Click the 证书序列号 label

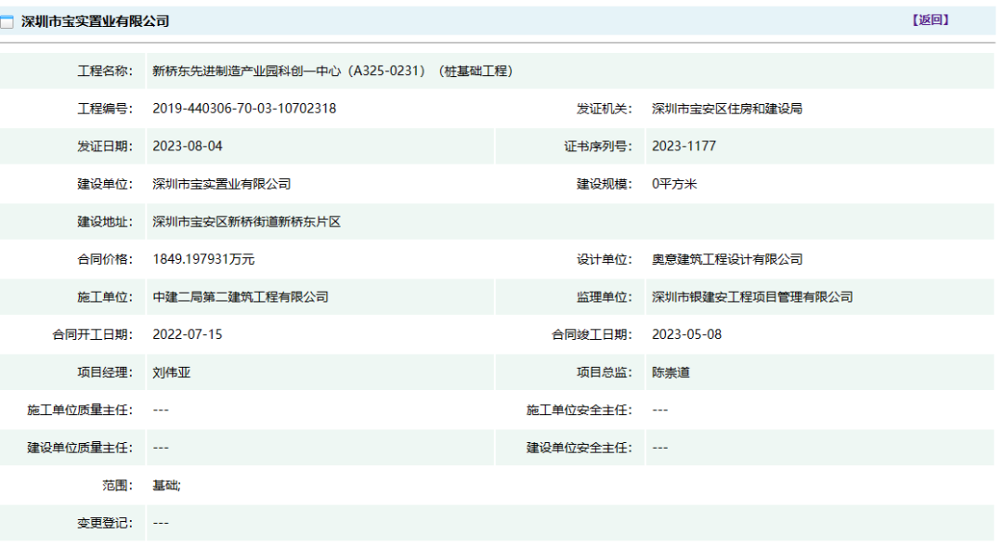pos(597,147)
